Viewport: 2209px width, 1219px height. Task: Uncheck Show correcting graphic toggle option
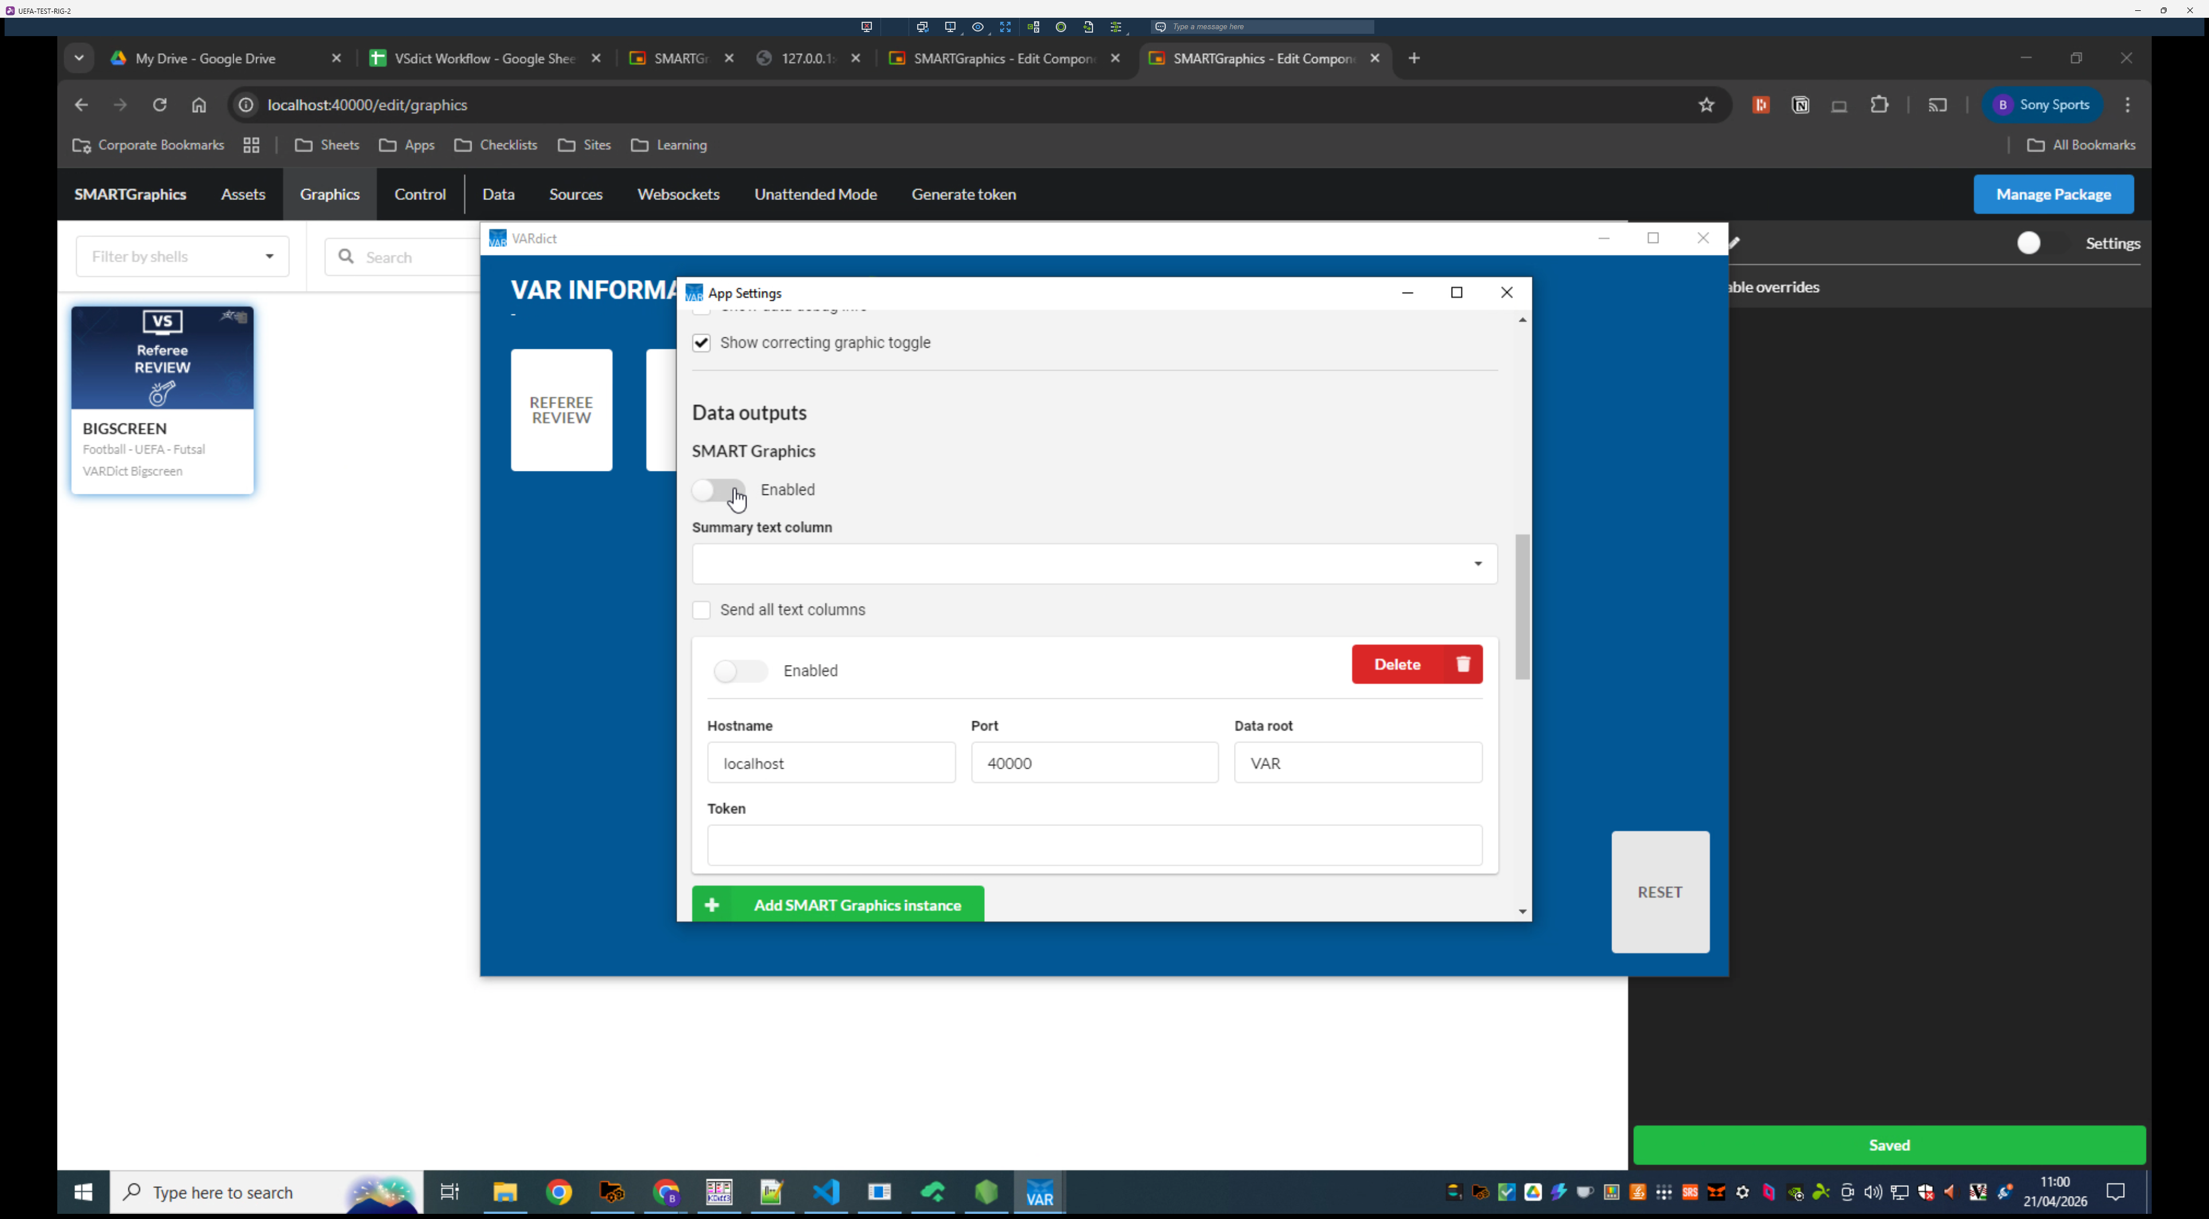(701, 343)
